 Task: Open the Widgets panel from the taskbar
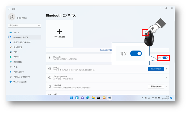(77, 98)
